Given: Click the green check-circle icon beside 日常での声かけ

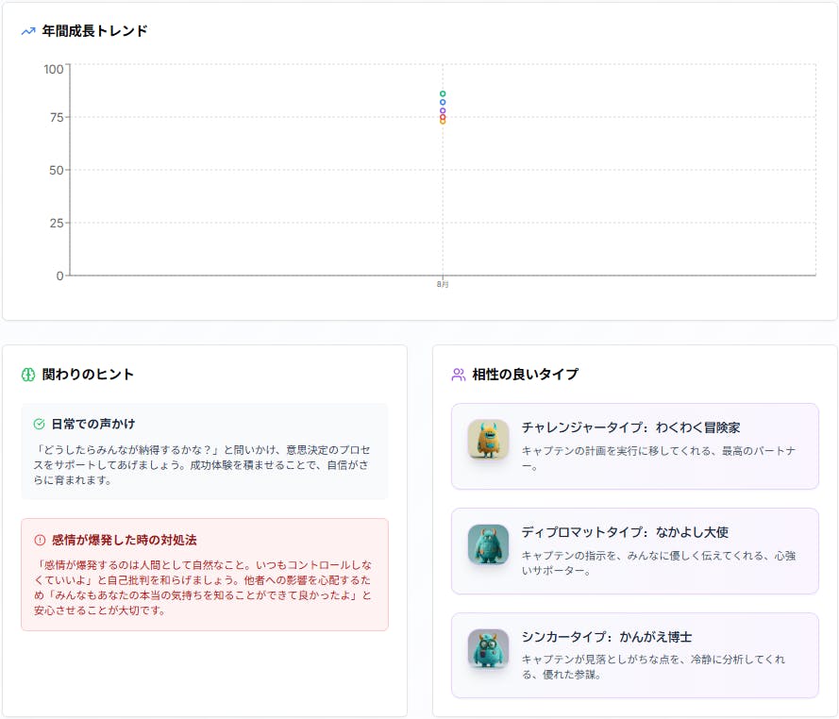Looking at the screenshot, I should pyautogui.click(x=39, y=425).
